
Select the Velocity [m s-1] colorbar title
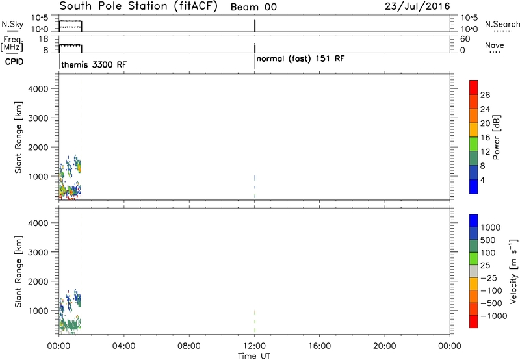(x=513, y=271)
